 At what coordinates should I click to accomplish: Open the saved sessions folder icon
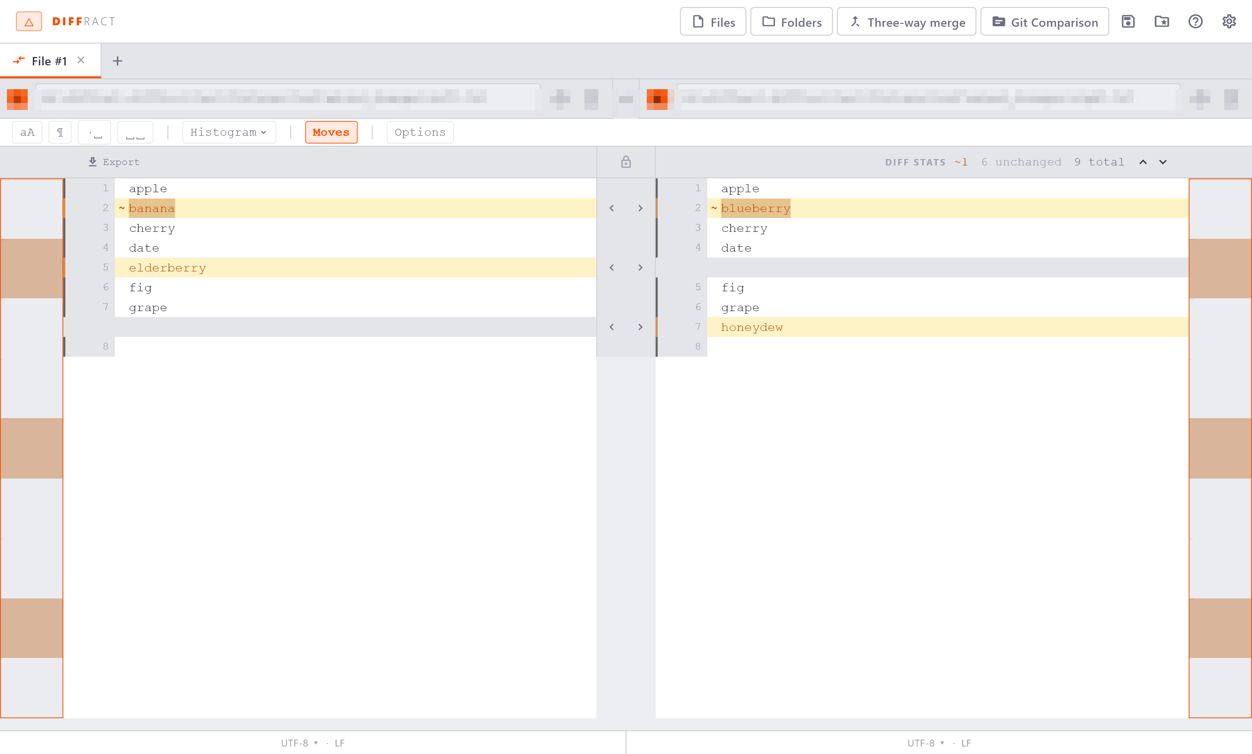(x=1161, y=22)
